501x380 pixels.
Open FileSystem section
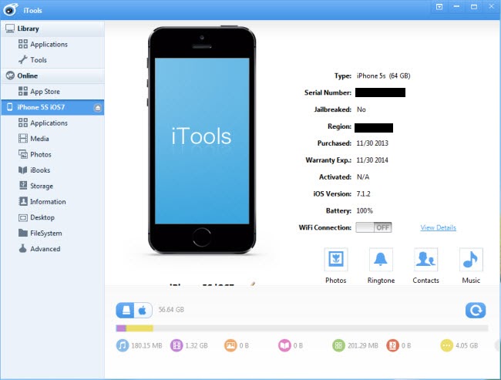click(x=40, y=233)
